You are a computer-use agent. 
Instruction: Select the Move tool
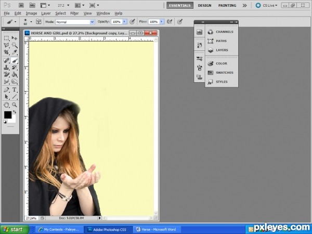click(15, 38)
